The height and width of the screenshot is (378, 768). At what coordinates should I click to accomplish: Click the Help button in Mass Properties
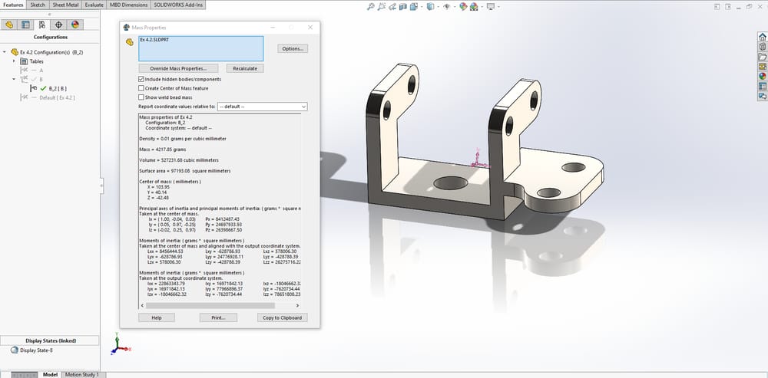point(157,318)
